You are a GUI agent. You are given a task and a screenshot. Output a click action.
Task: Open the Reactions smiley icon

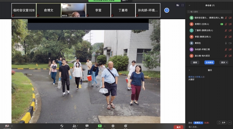(125, 126)
